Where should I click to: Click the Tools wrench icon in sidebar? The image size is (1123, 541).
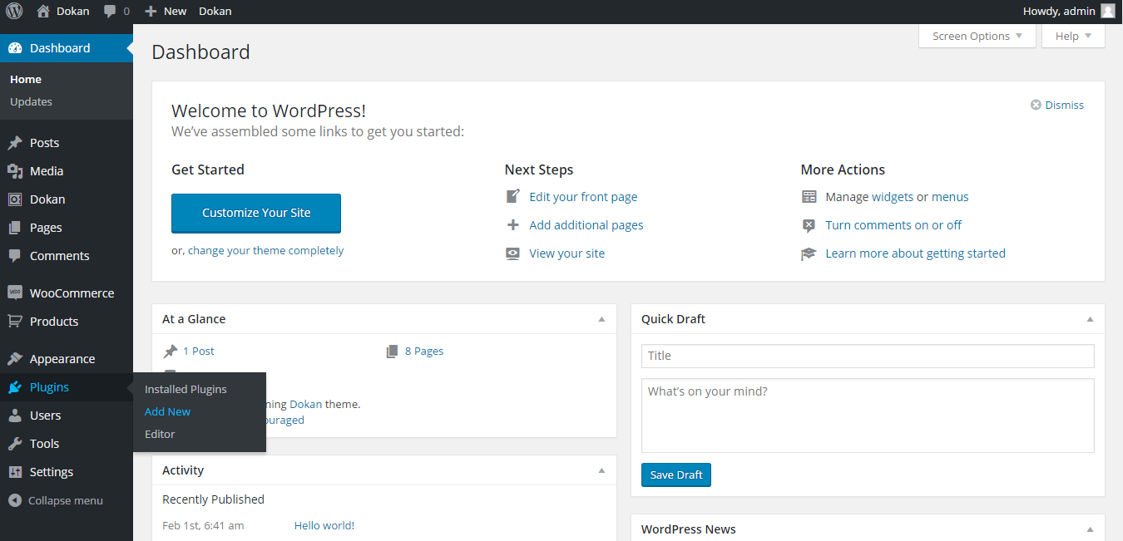[15, 444]
